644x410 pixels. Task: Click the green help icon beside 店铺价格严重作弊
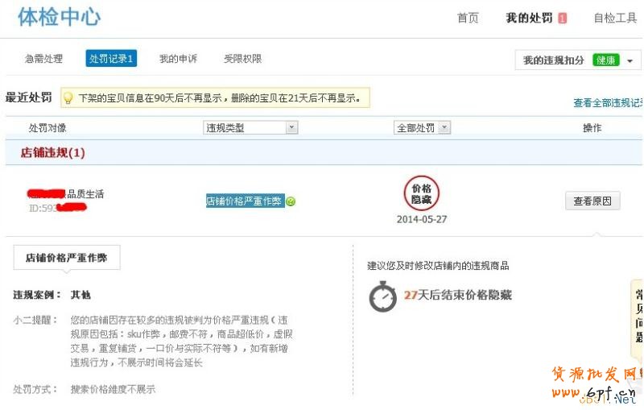pos(291,201)
